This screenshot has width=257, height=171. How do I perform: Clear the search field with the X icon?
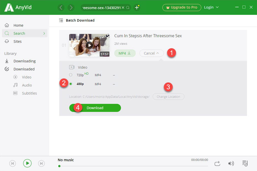pos(123,8)
